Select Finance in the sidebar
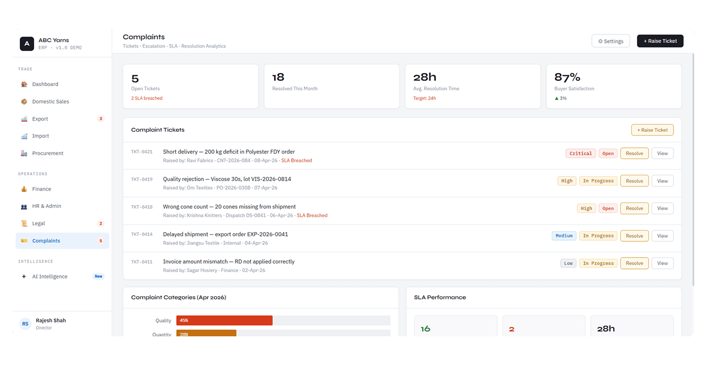Viewport: 707px width, 365px height. [62, 189]
